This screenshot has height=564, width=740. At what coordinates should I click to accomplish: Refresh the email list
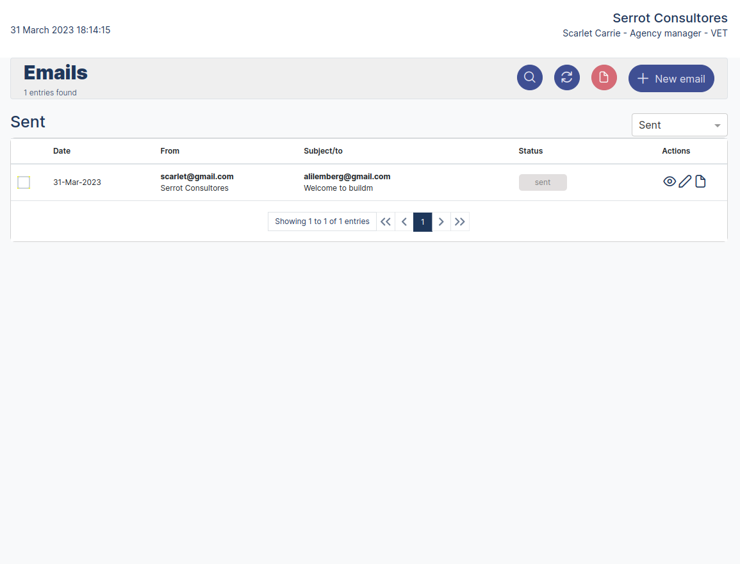click(x=566, y=77)
